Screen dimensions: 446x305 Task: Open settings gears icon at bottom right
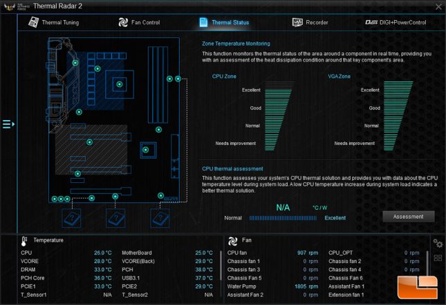pyautogui.click(x=438, y=244)
